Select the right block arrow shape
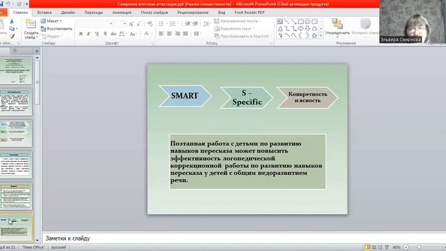The image size is (446, 251). click(x=300, y=29)
